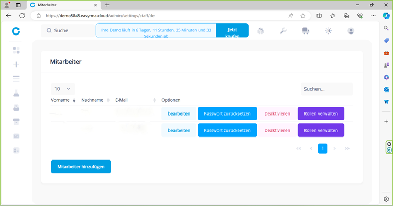
Task: Open Edge sidebar games chess icon
Action: (386, 65)
